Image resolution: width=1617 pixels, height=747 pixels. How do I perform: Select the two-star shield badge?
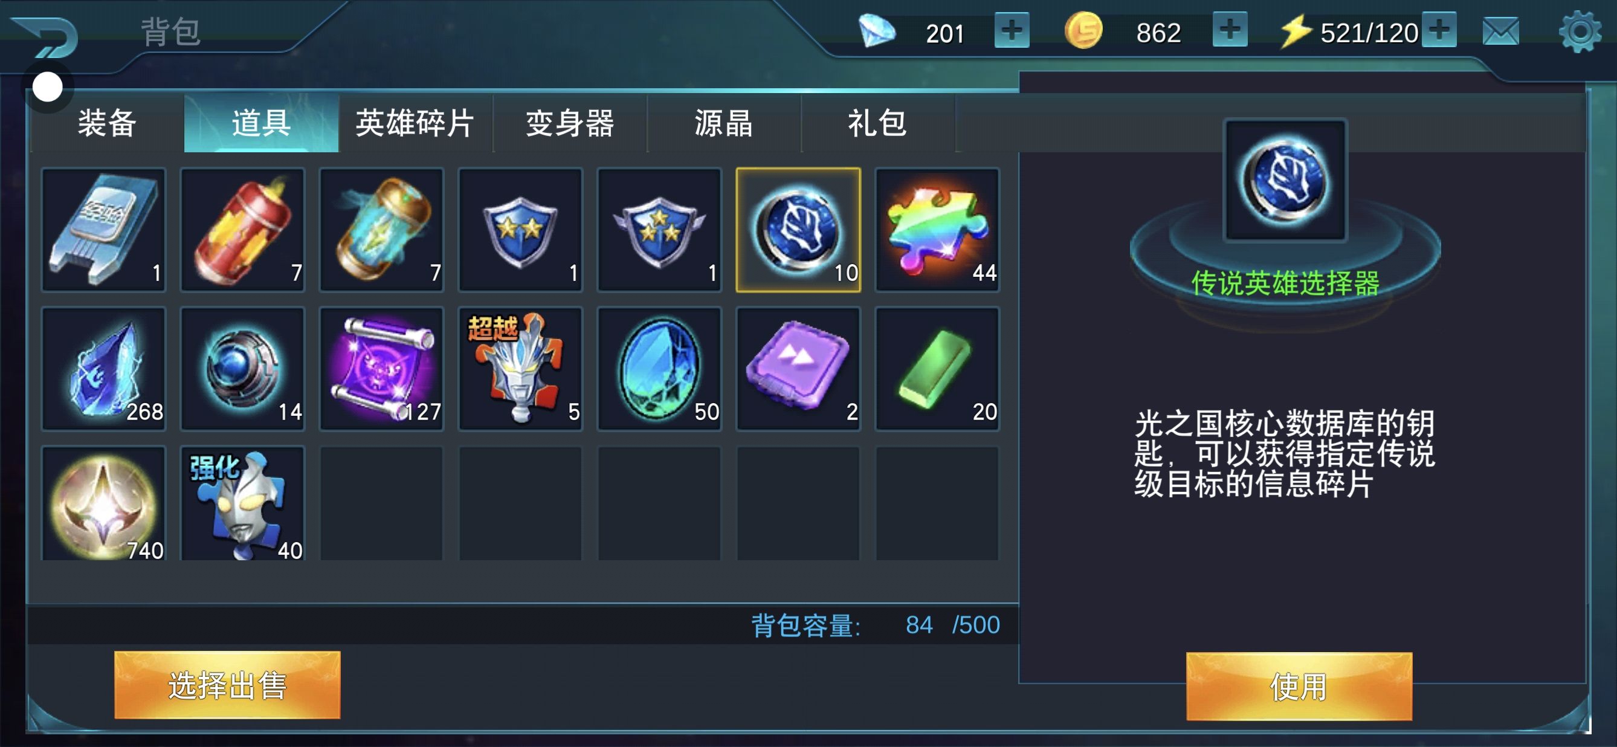point(520,230)
